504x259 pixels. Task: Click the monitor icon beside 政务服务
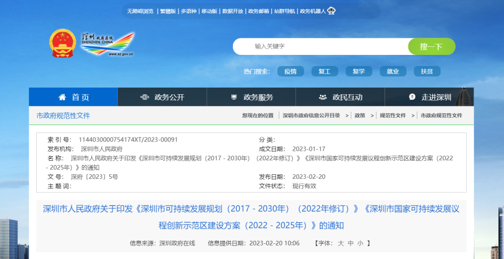click(234, 97)
